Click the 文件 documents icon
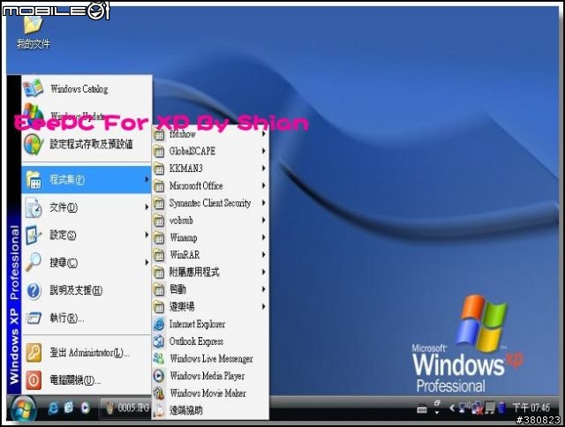 [x=34, y=207]
